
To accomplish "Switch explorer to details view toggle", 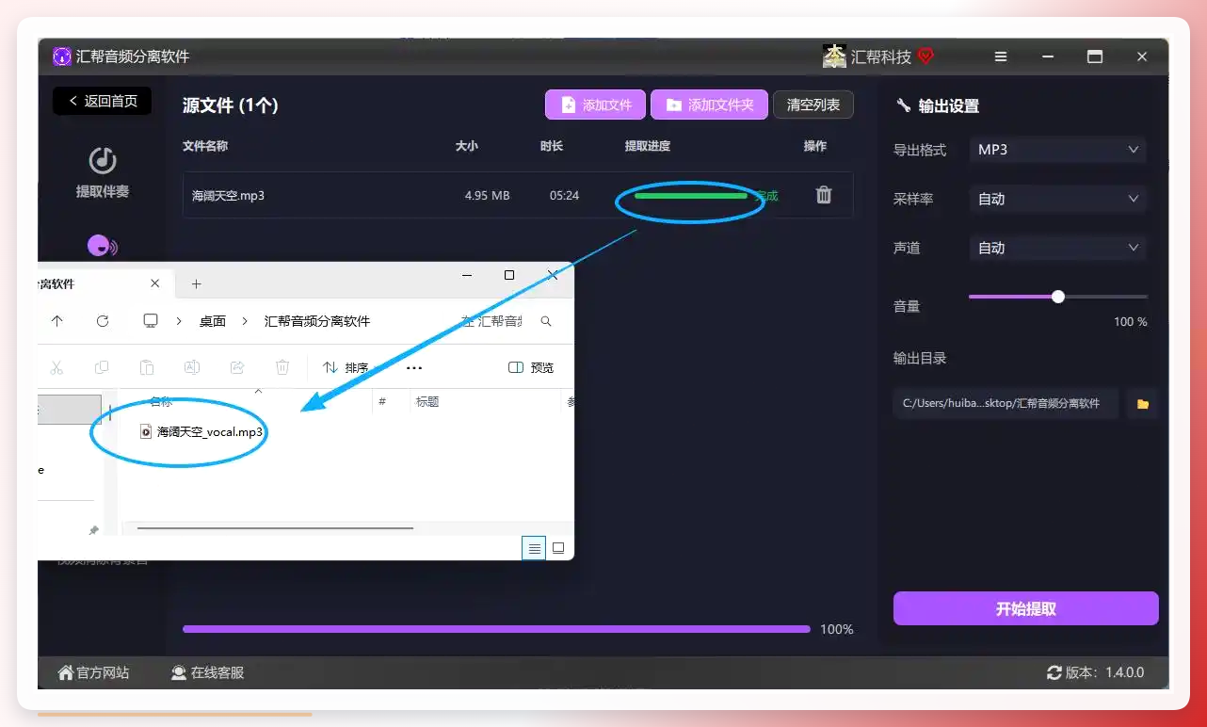I will pyautogui.click(x=534, y=548).
